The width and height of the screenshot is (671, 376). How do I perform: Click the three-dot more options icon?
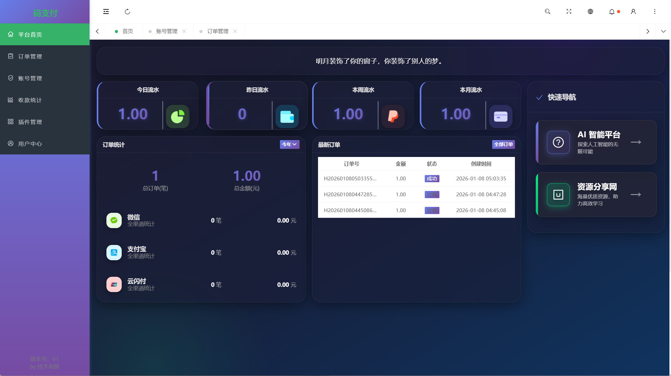655,12
